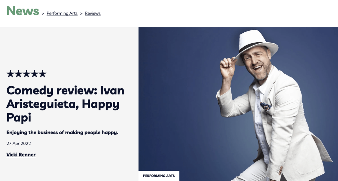The height and width of the screenshot is (181, 338).
Task: Click the second rating star
Action: 18,74
